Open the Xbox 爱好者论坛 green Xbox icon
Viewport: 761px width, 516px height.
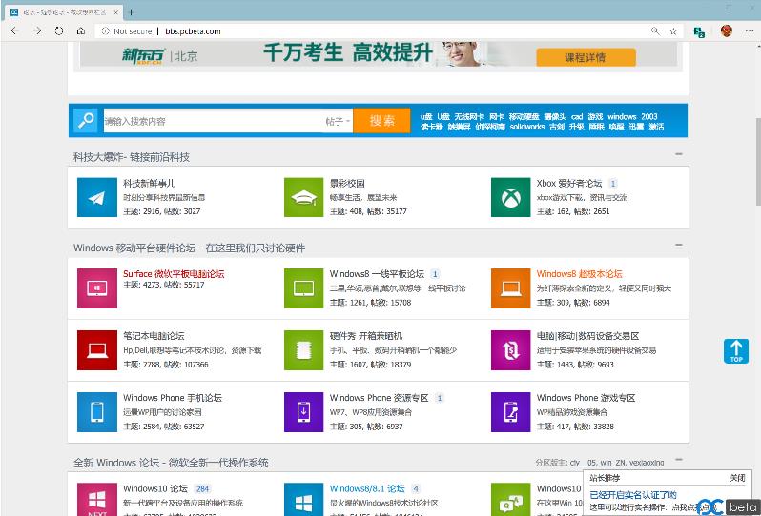(x=510, y=197)
